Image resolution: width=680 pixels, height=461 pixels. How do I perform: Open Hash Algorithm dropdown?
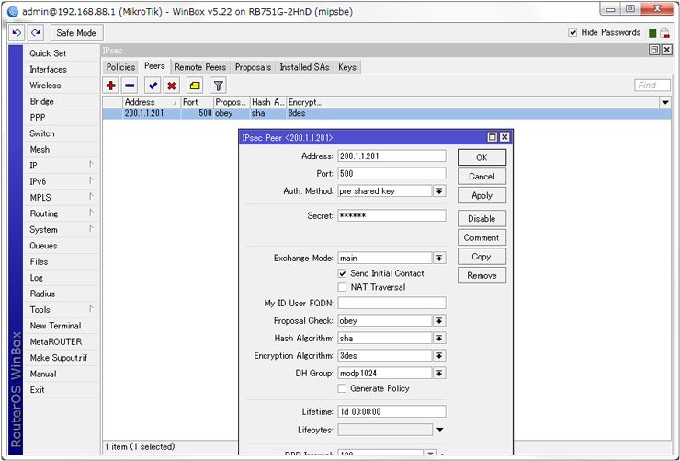(439, 338)
